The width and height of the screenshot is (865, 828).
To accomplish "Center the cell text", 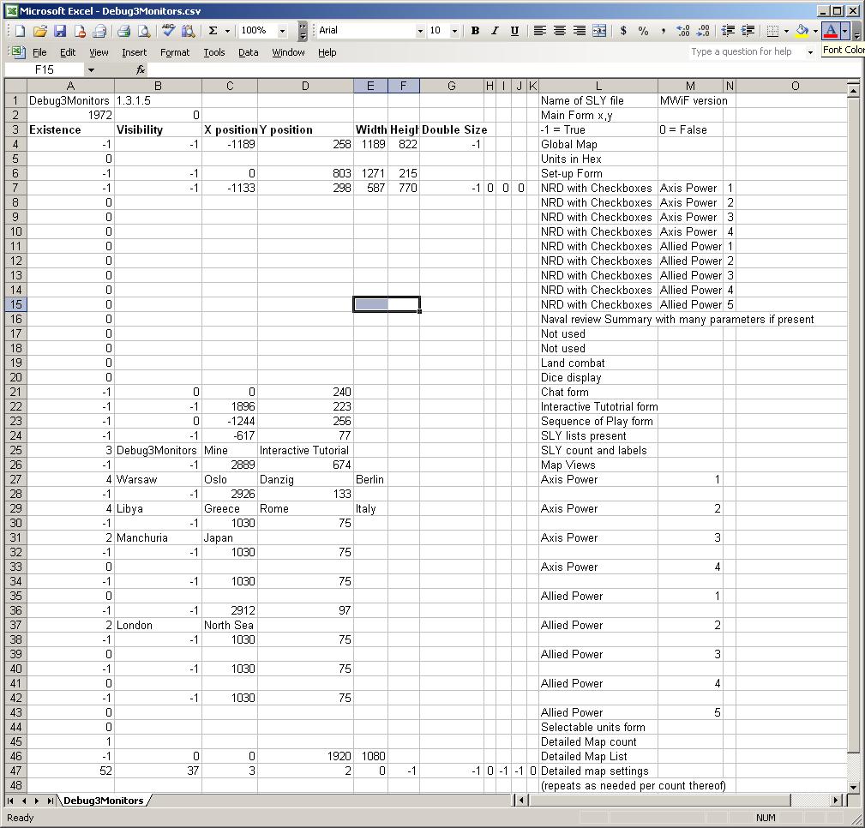I will (560, 31).
